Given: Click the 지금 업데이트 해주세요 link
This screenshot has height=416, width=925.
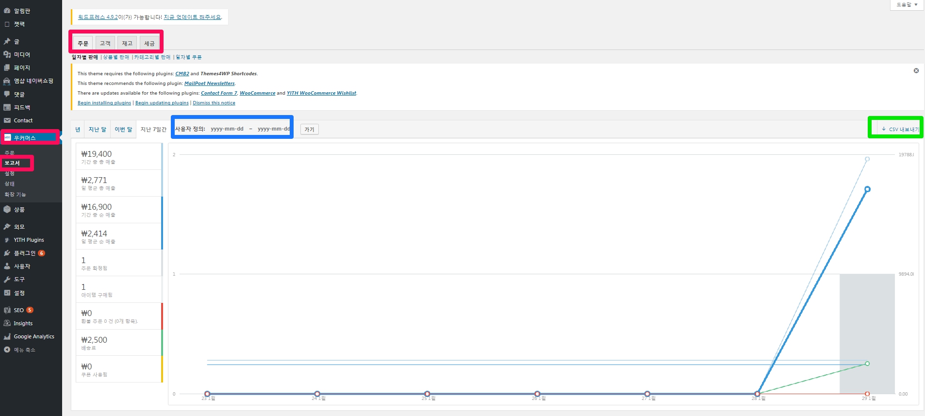Looking at the screenshot, I should coord(192,17).
